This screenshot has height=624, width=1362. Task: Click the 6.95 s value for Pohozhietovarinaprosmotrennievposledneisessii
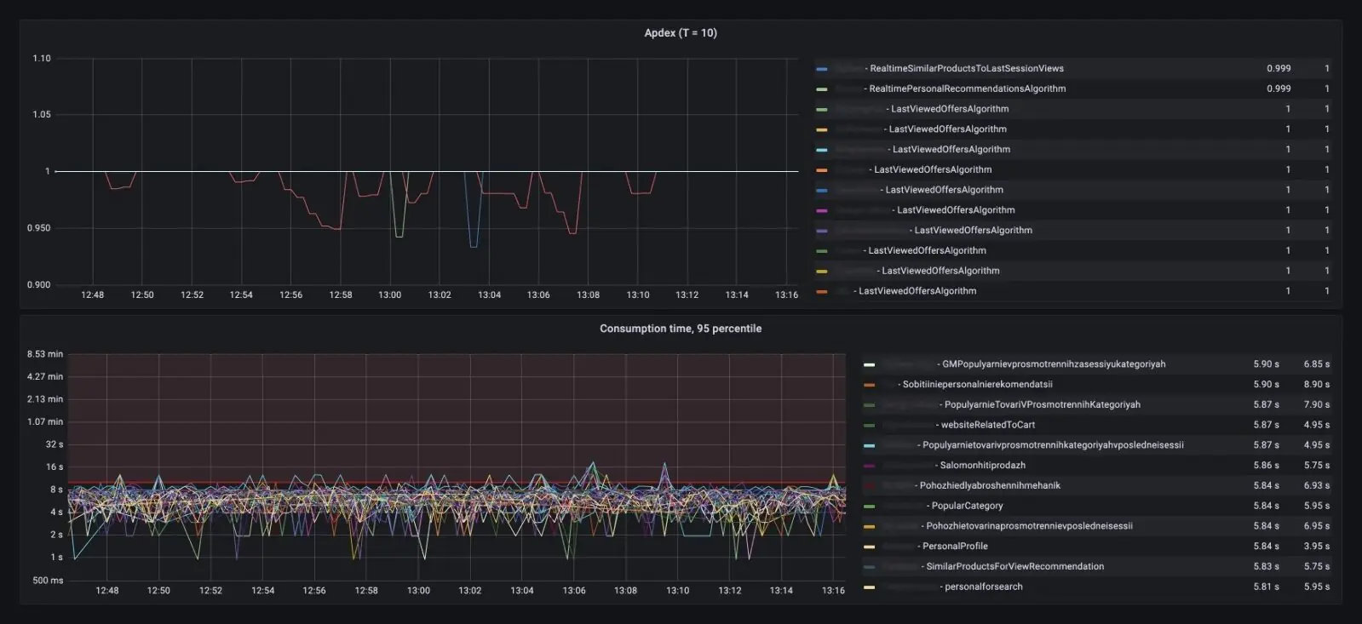(x=1317, y=526)
